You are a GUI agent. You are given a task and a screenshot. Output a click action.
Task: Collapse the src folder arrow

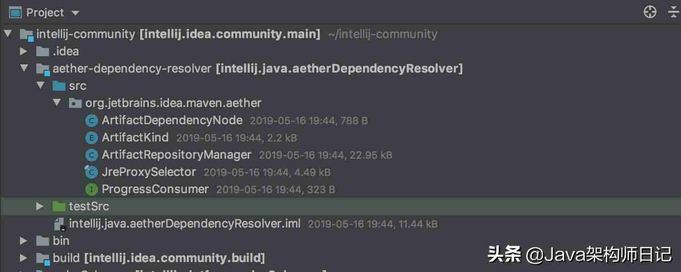(40, 86)
